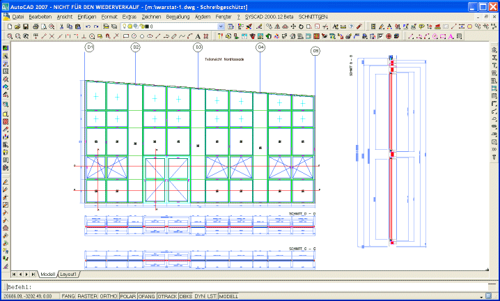This screenshot has height=301, width=500.
Task: Click the Befehl command line input
Action: click(247, 287)
